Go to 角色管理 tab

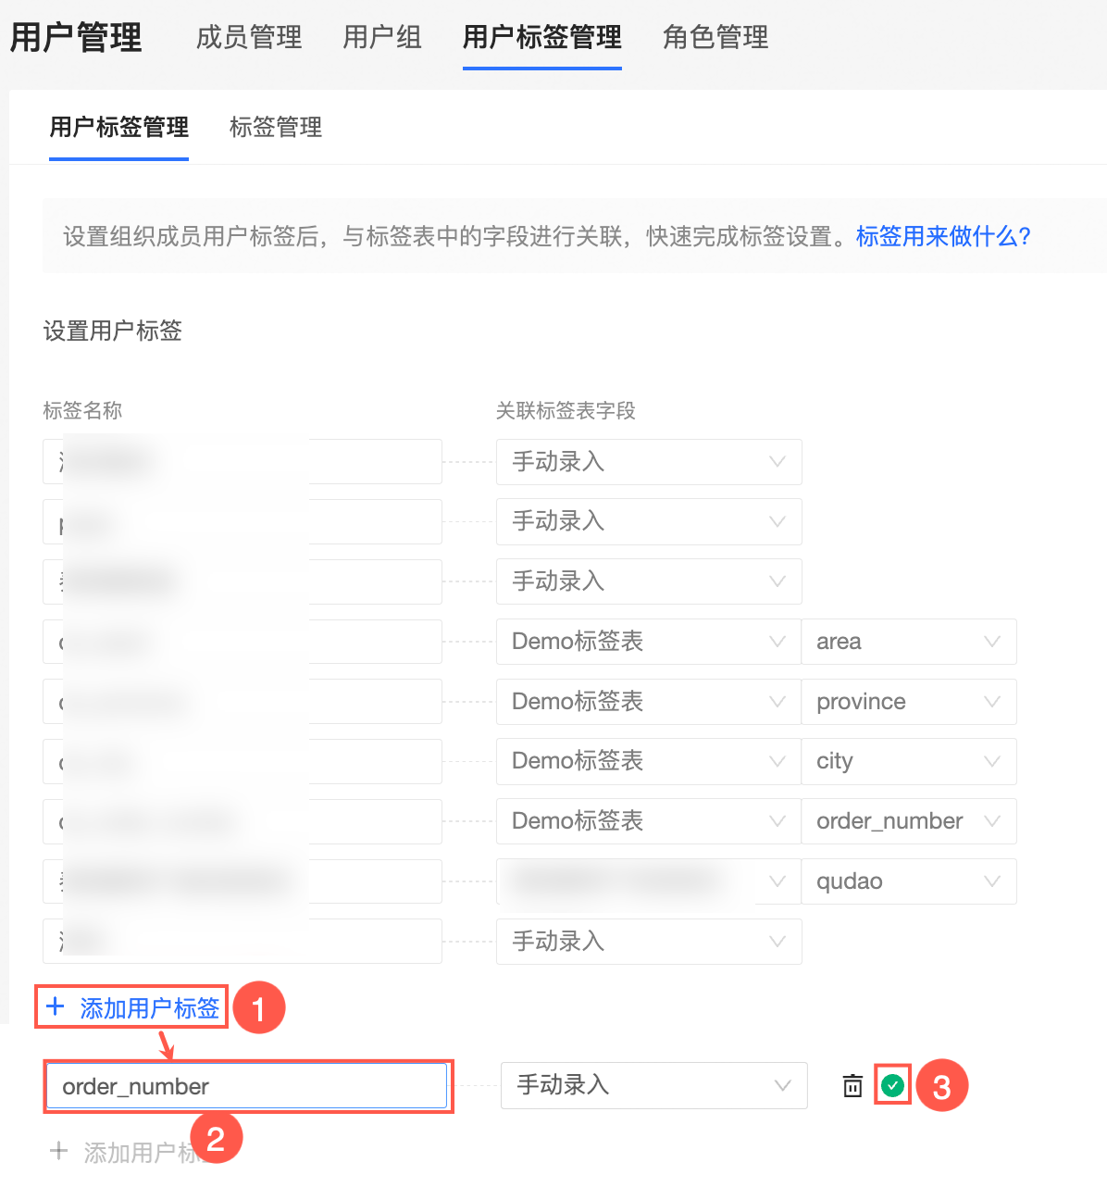715,37
